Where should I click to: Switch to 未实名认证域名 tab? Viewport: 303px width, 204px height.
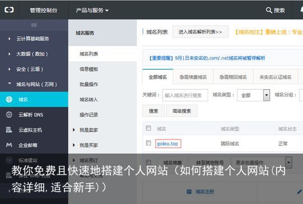tap(276, 77)
